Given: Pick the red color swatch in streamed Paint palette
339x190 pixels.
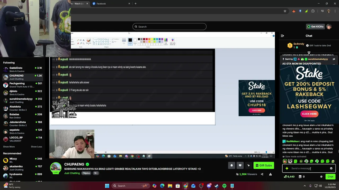Looking at the screenshot, I should (146, 39).
